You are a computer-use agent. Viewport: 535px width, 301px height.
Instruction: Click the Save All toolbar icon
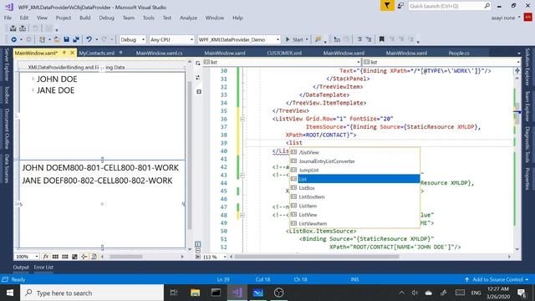click(76, 39)
